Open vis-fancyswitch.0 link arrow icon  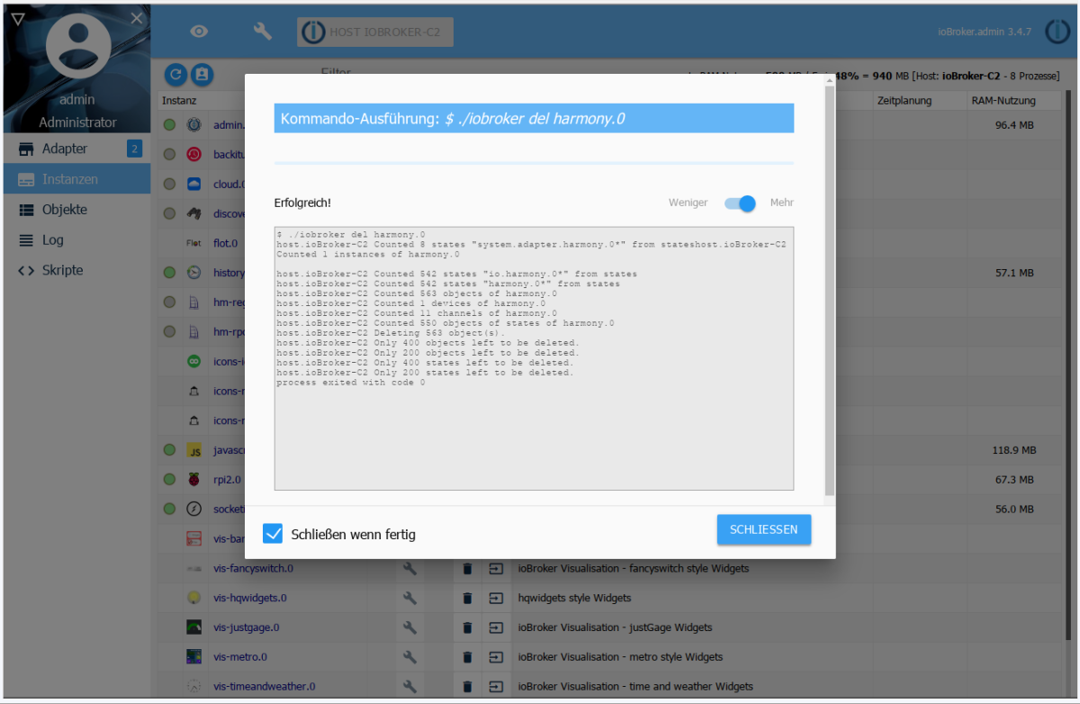[496, 569]
